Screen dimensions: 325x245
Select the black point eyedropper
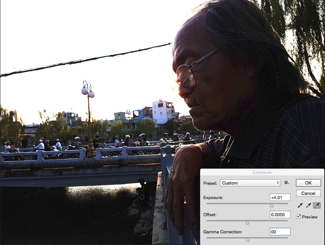click(300, 206)
